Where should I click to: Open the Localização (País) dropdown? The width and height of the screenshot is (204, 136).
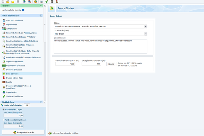(x=146, y=34)
